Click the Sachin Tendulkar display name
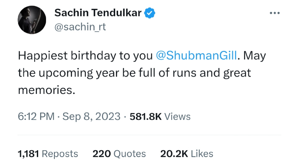 pos(98,13)
